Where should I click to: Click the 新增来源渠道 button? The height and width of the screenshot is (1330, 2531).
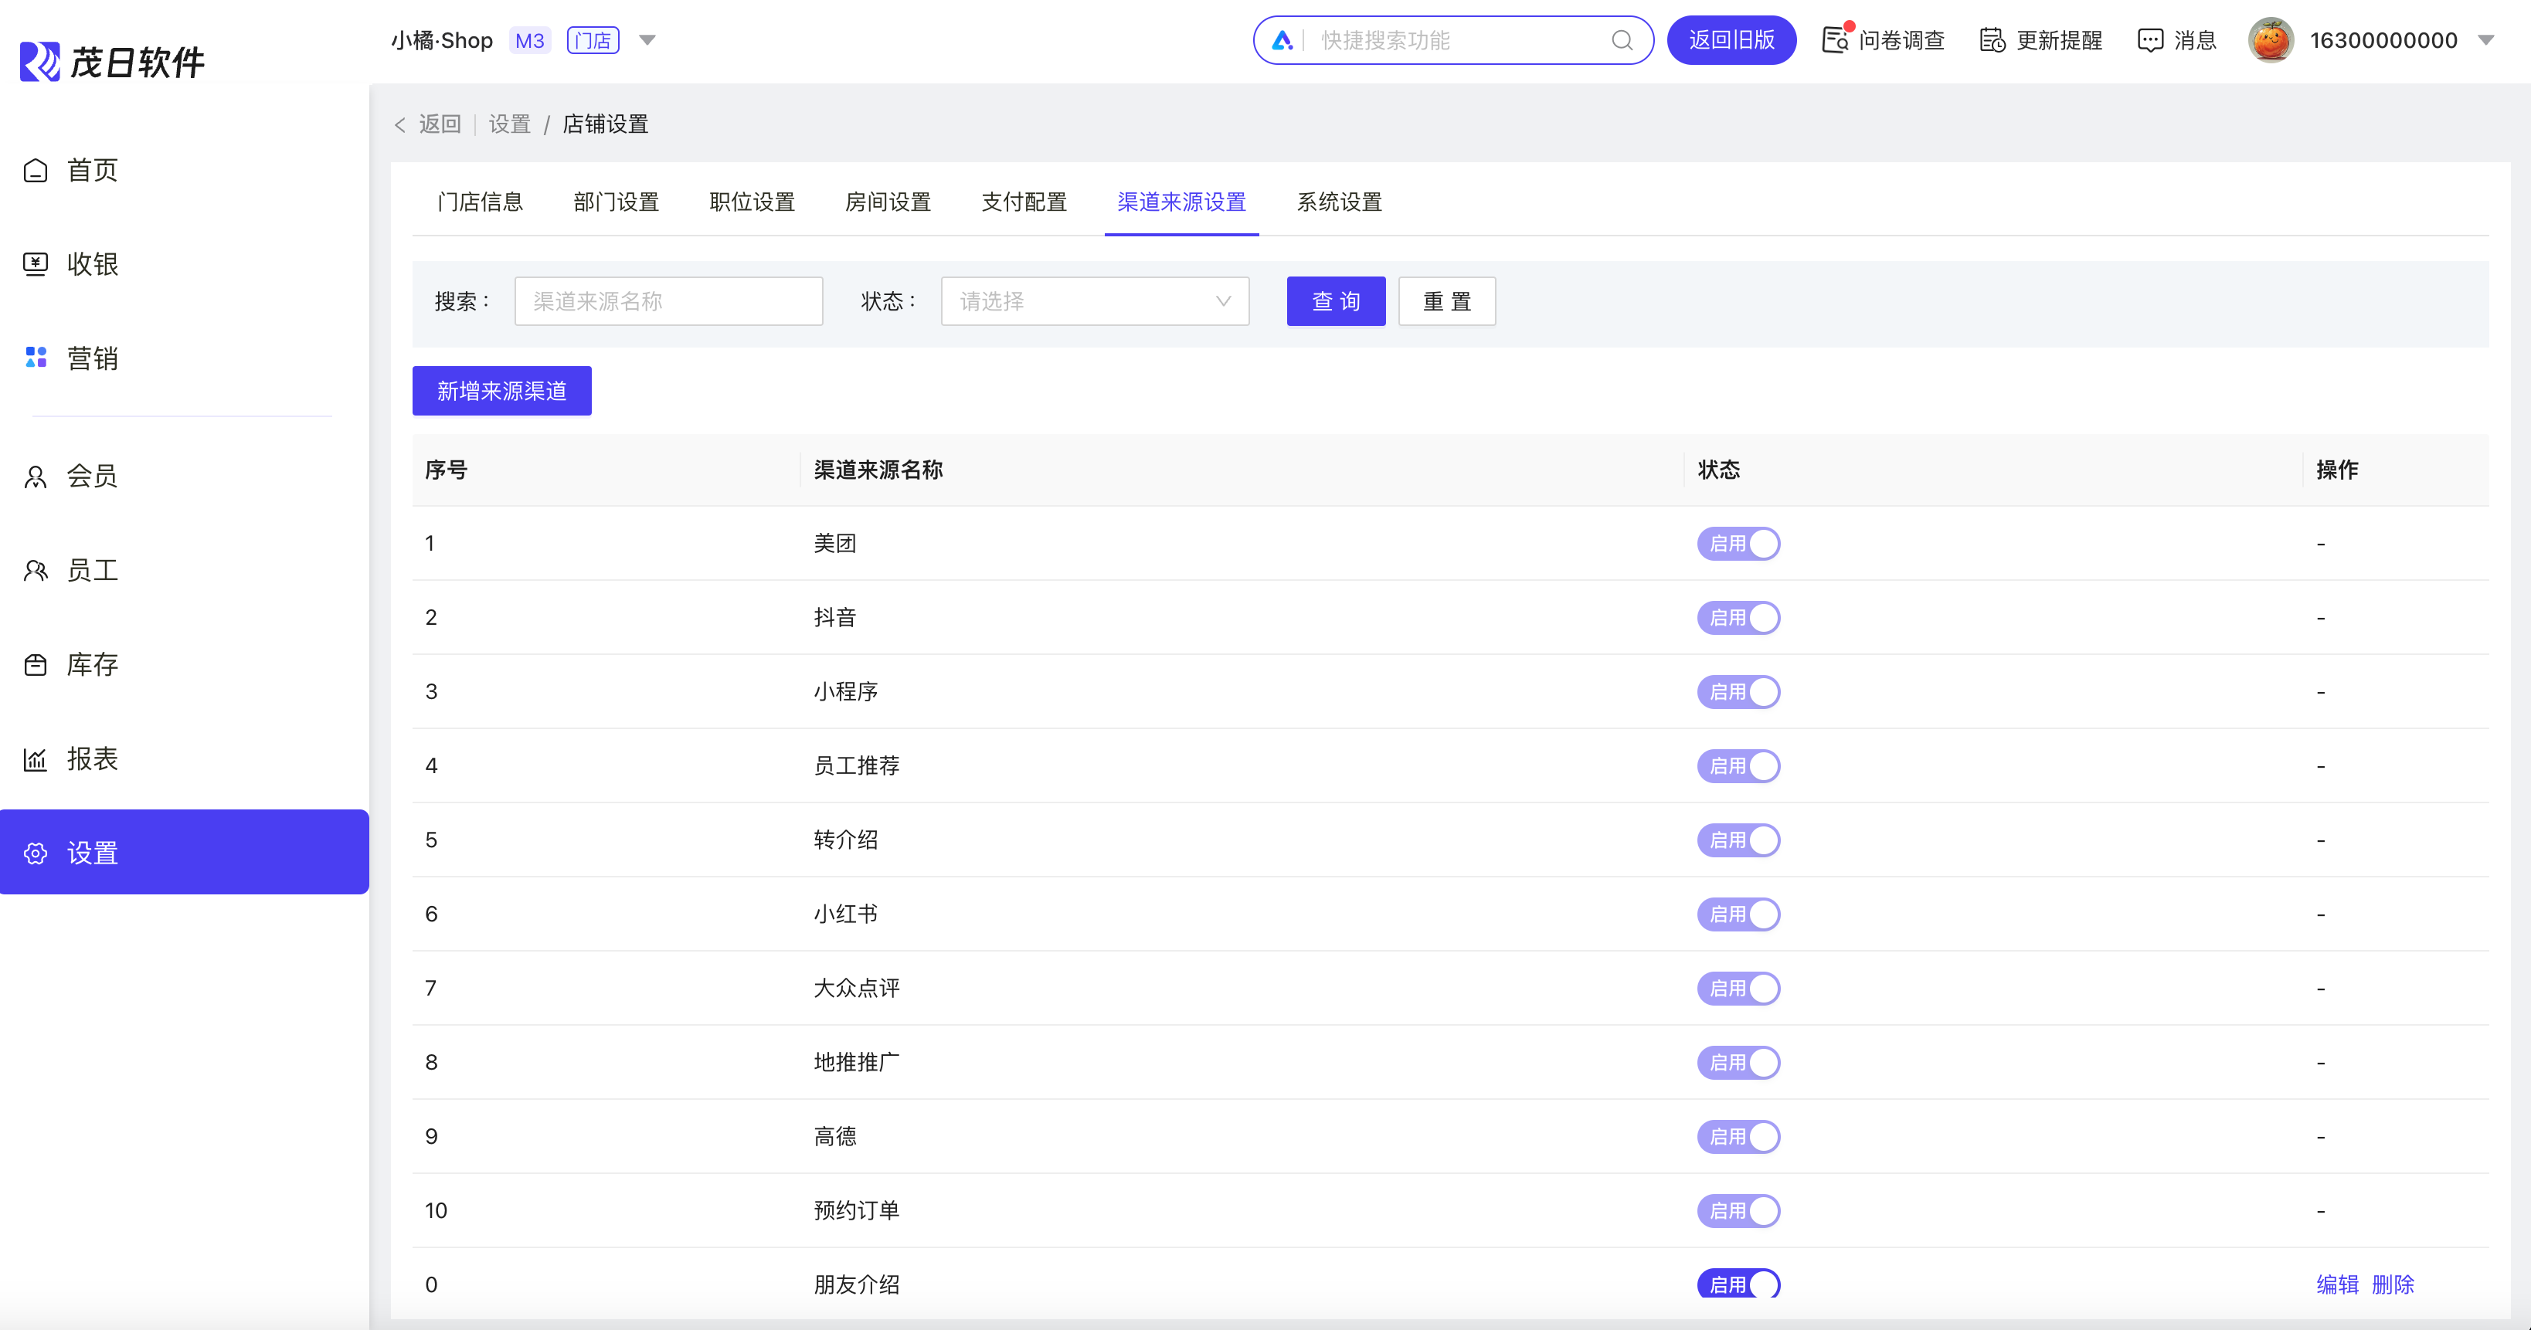(x=501, y=391)
